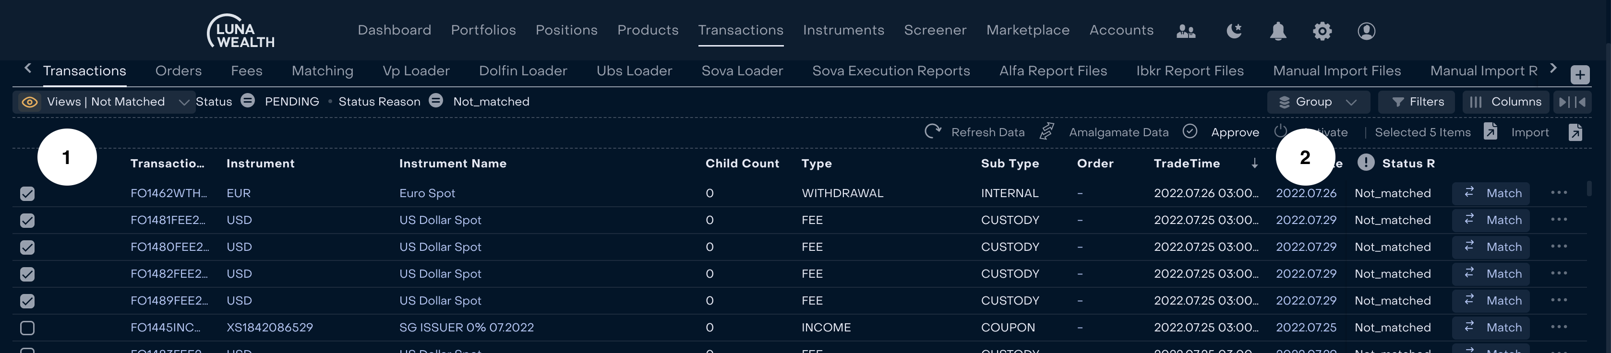Click the COUPON sub type cell

tap(1008, 328)
